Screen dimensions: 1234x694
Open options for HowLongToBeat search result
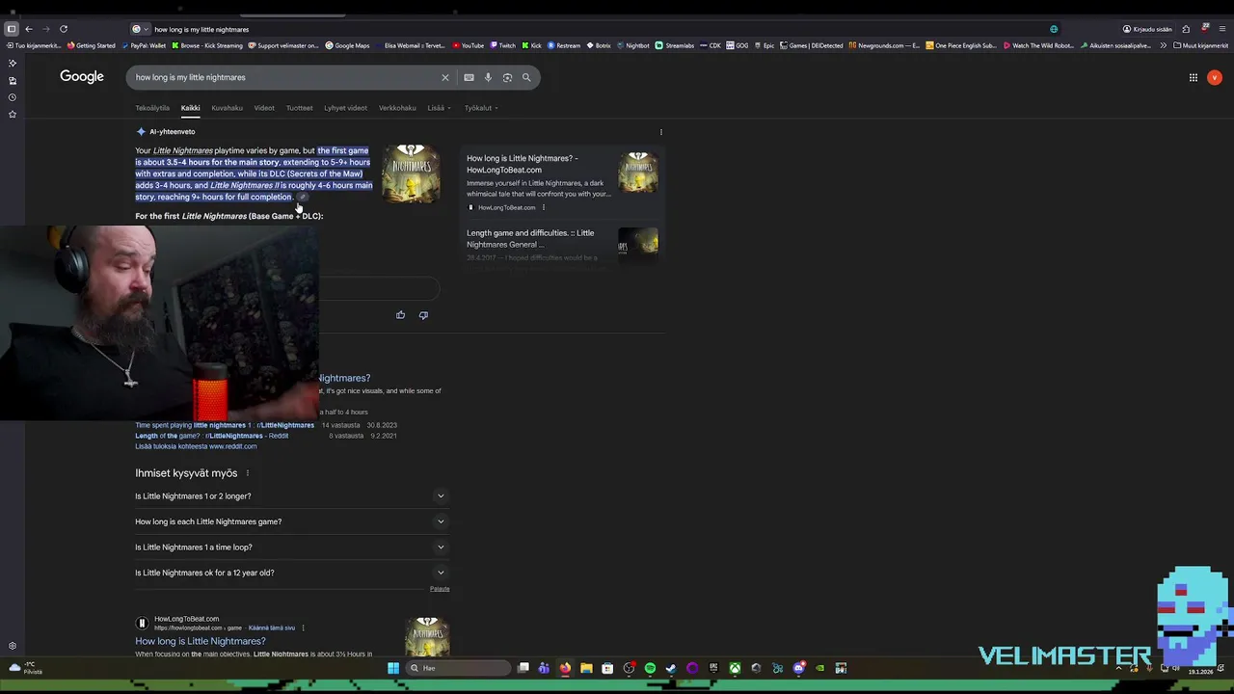pyautogui.click(x=303, y=627)
